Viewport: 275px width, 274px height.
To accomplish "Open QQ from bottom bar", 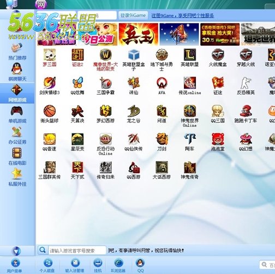I will [140, 265].
